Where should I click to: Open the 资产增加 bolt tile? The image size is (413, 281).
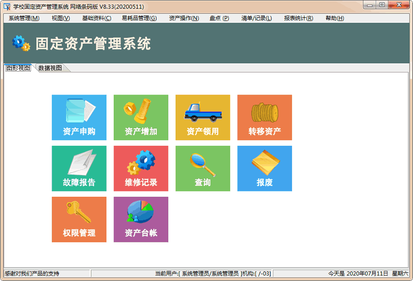141,117
